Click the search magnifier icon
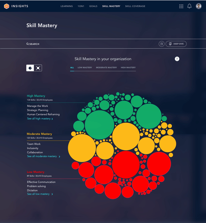Image resolution: width=206 pixels, height=223 pixels. pyautogui.click(x=28, y=44)
